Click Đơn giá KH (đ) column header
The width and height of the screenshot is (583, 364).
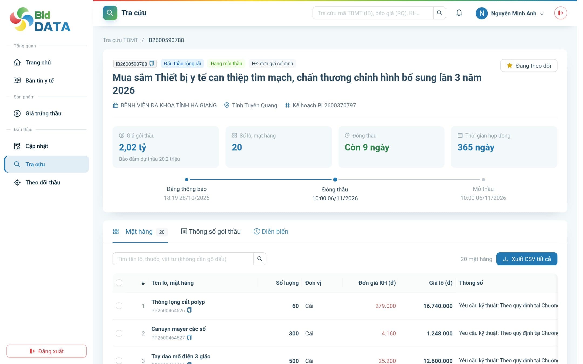(377, 283)
